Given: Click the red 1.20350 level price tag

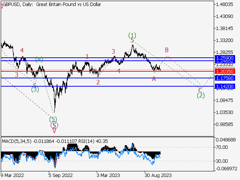Looking at the screenshot, I should click(x=225, y=71).
